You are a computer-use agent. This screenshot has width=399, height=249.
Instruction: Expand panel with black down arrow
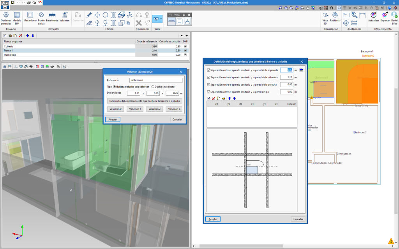coord(187,36)
